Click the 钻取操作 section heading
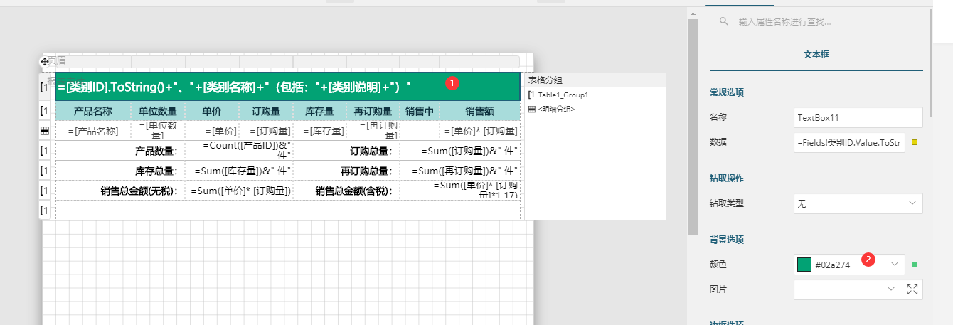This screenshot has height=325, width=953. tap(727, 178)
